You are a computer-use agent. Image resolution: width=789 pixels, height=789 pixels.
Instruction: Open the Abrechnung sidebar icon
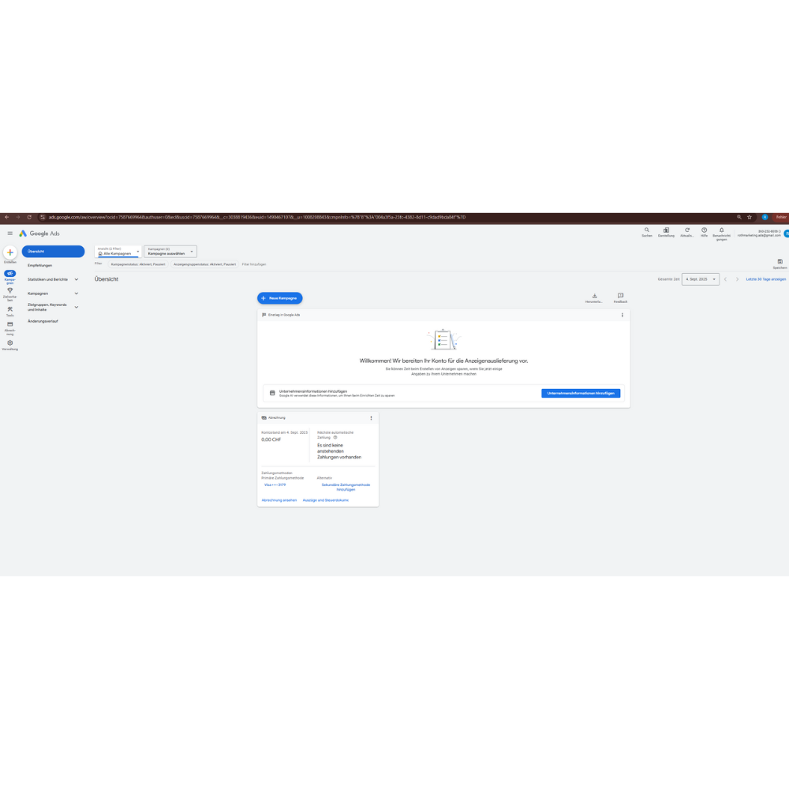(10, 324)
